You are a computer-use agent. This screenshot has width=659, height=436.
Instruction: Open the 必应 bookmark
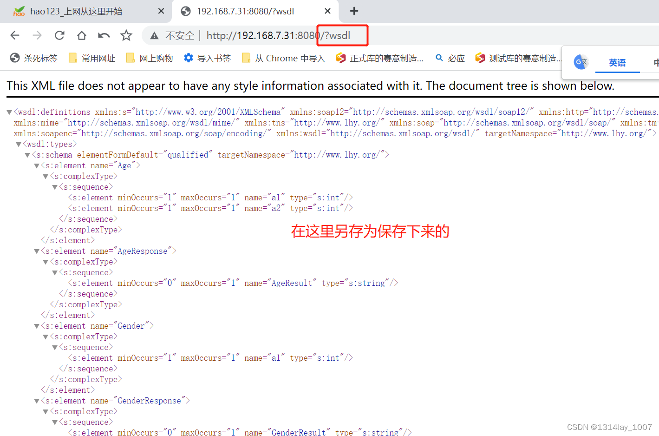tap(450, 58)
